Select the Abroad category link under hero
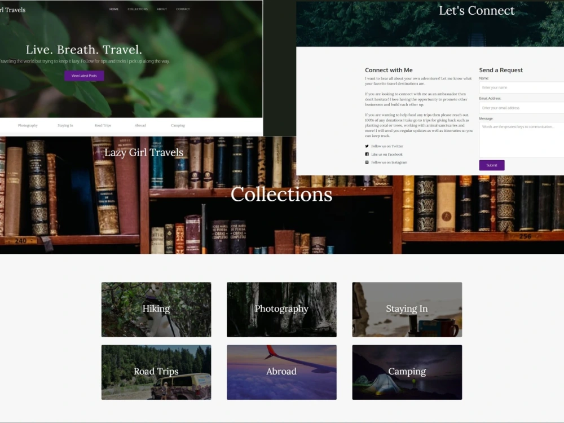This screenshot has width=564, height=423. [x=140, y=126]
